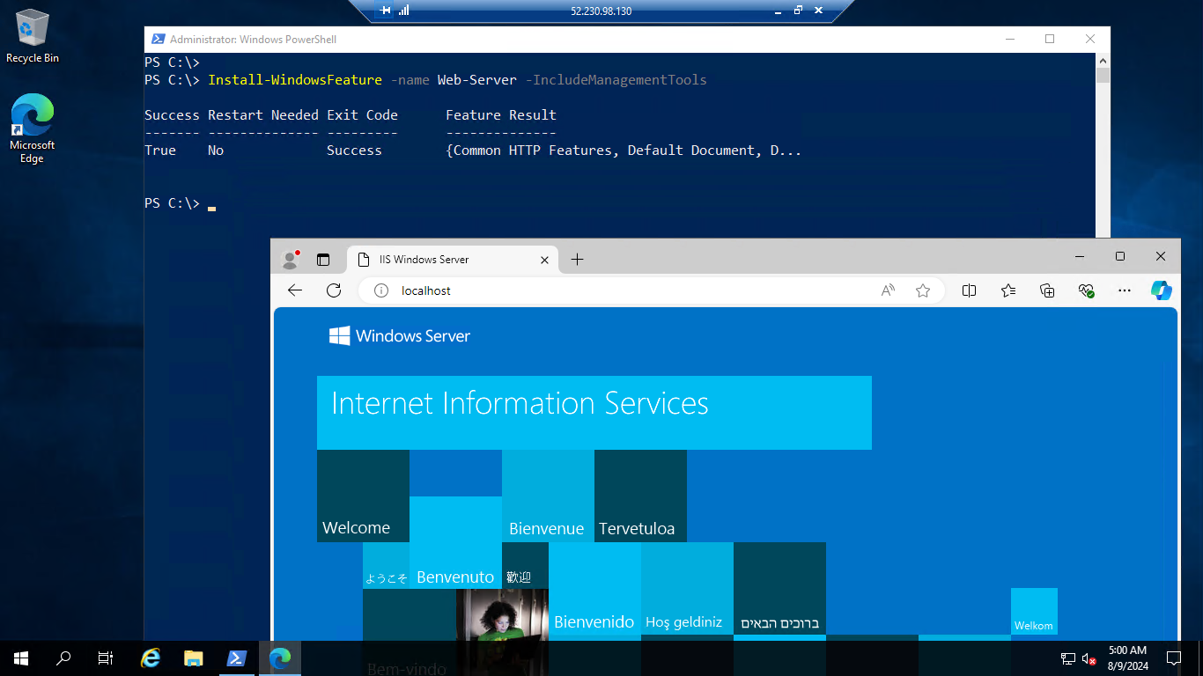Select the Microsoft Edge desktop shortcut
This screenshot has height=676, width=1203.
point(33,129)
